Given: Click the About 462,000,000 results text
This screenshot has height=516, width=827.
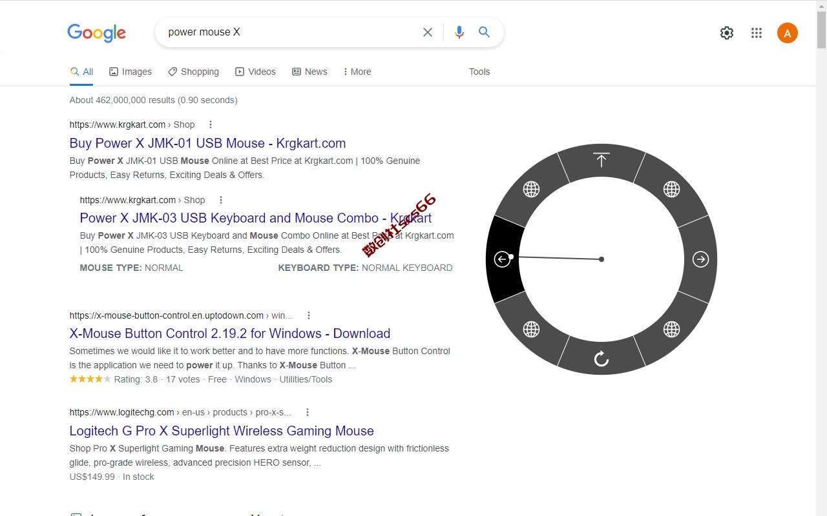Looking at the screenshot, I should coord(153,100).
